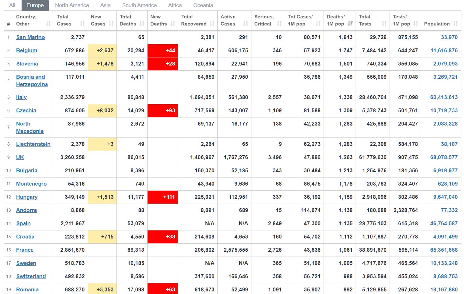Click sort icon in Total Cases column

[x=82, y=24]
